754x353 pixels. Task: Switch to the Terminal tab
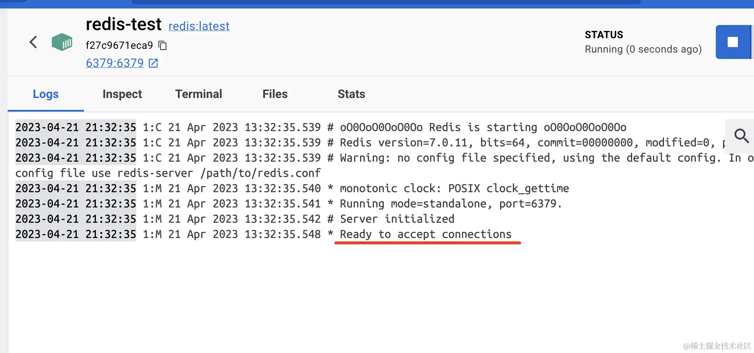pos(199,94)
